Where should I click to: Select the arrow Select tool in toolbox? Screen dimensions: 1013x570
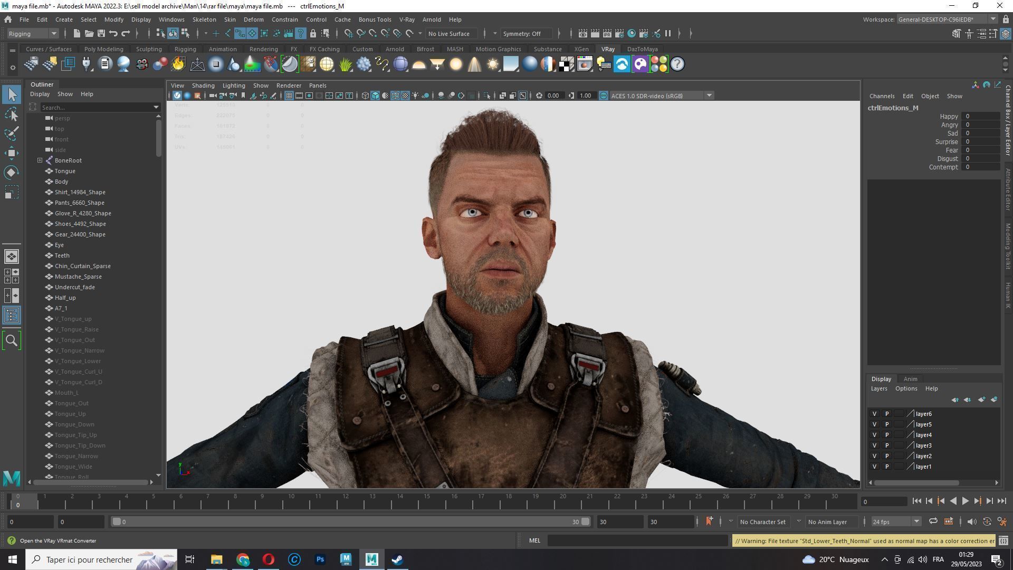[12, 94]
